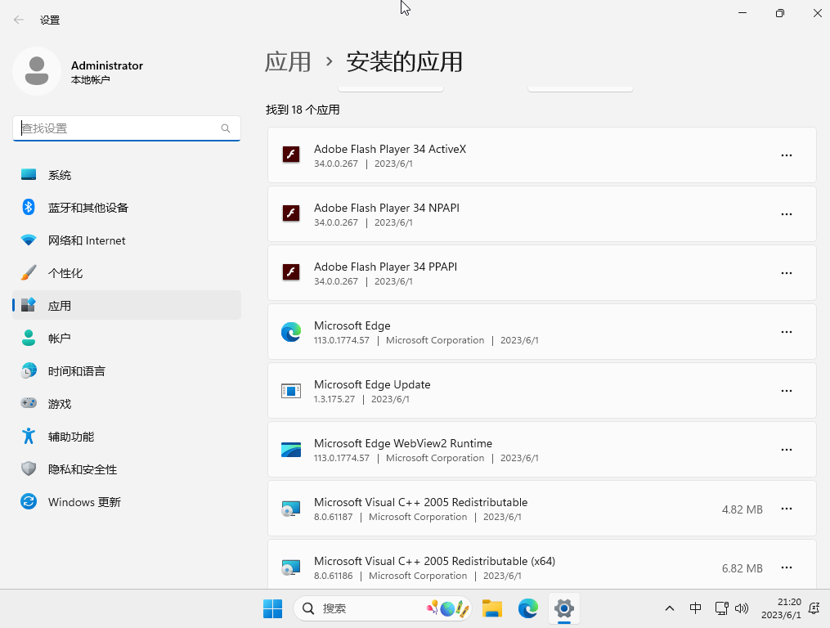Click the 时间和语言 globe clock icon

pyautogui.click(x=29, y=370)
